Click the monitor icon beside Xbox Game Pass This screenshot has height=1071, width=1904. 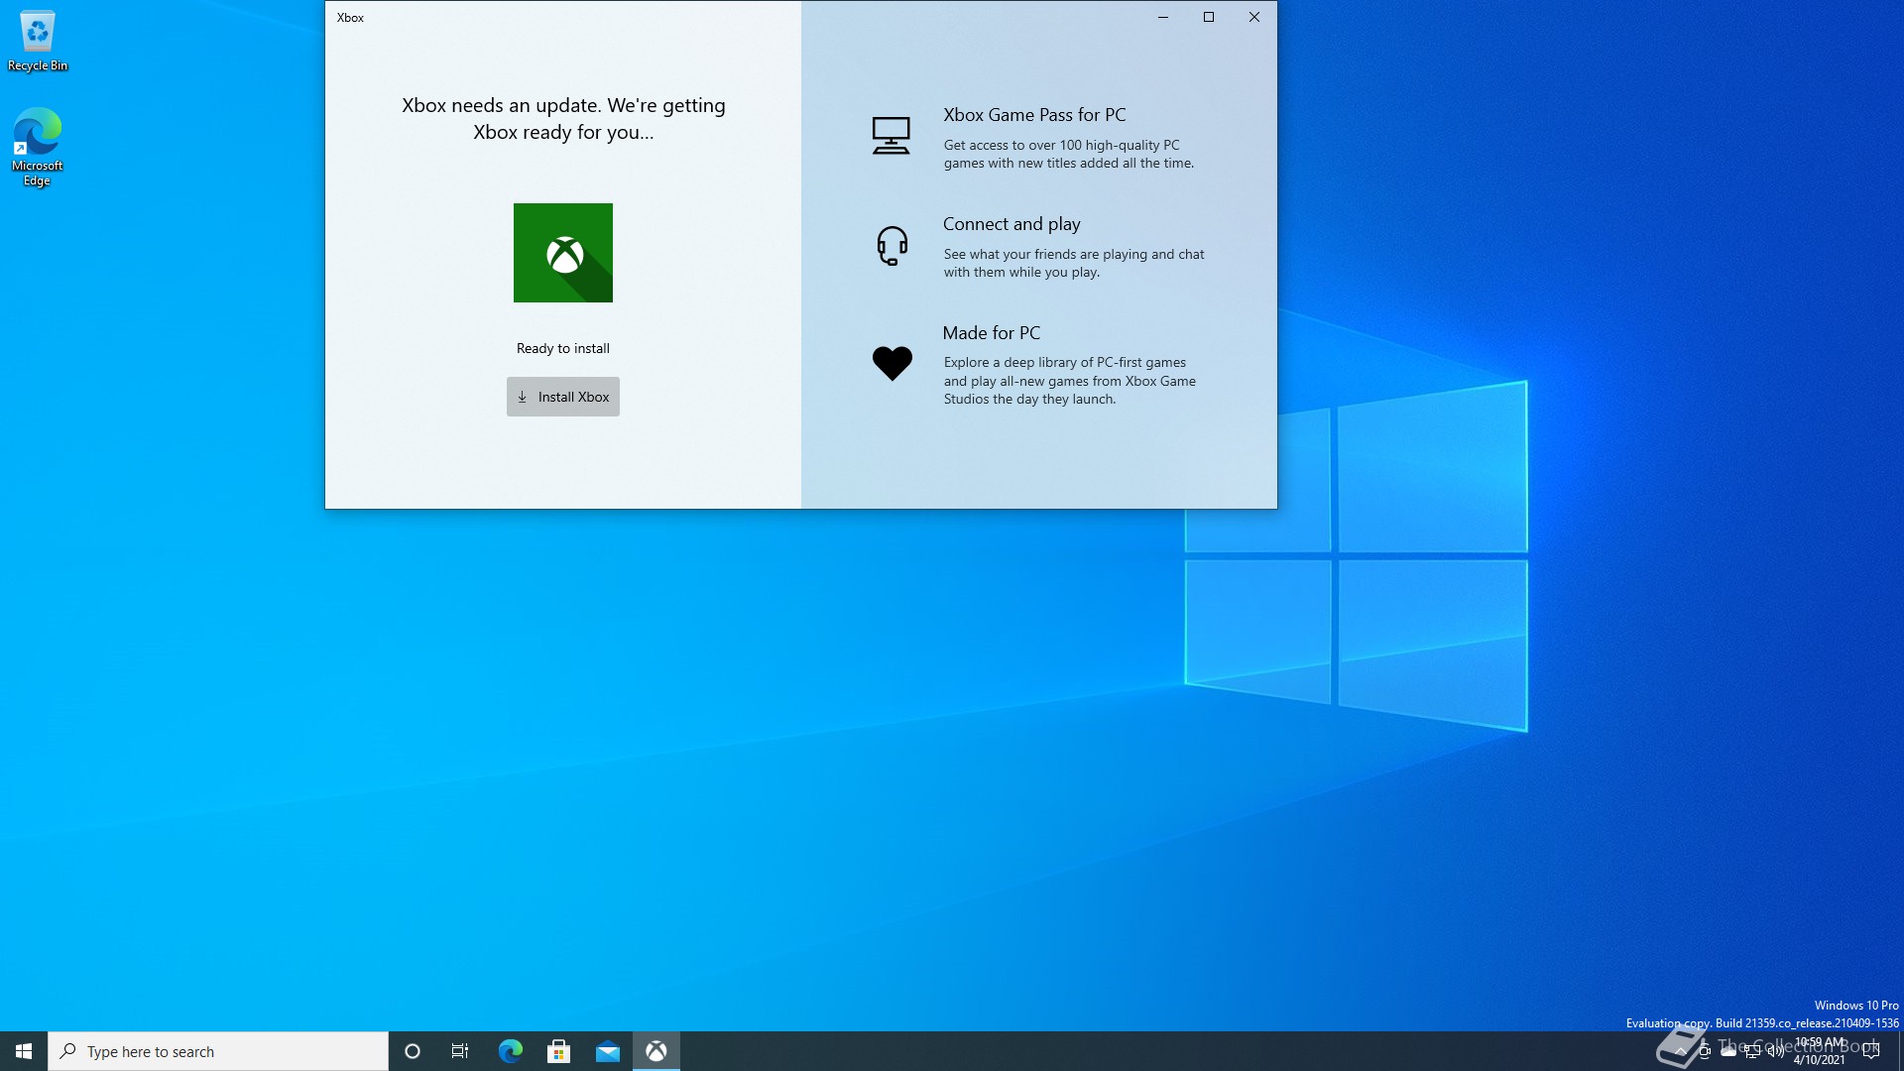click(891, 136)
